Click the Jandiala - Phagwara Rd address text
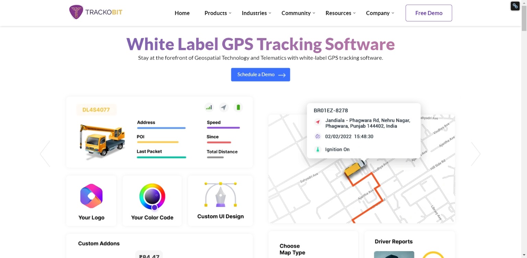Screen dimensions: 527x258 click(x=368, y=123)
